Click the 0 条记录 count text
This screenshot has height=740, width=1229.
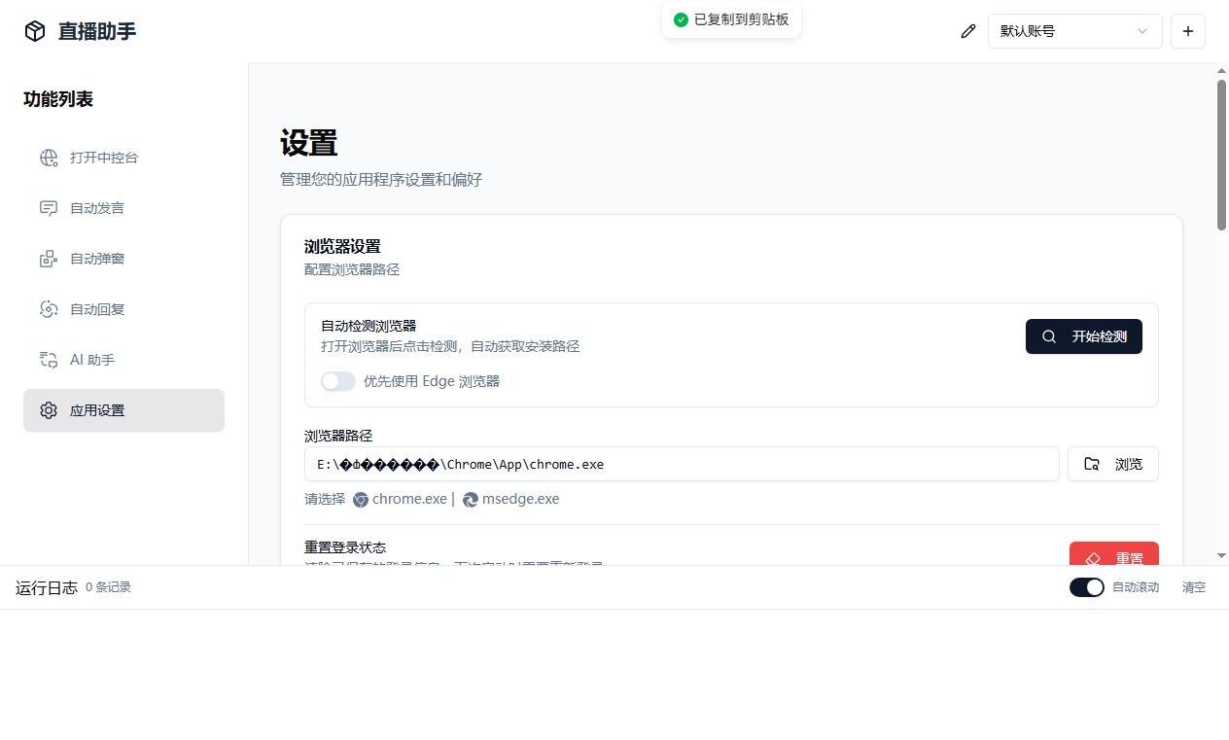coord(108,587)
